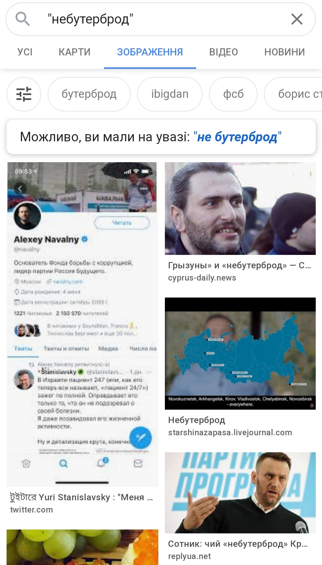Open the НОВИНИ tab
This screenshot has height=565, width=322.
[x=284, y=52]
